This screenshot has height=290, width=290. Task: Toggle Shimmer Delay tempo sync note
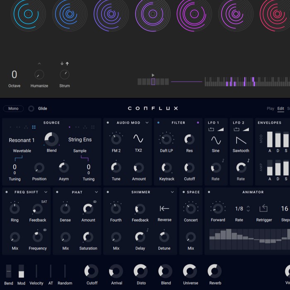point(147,230)
